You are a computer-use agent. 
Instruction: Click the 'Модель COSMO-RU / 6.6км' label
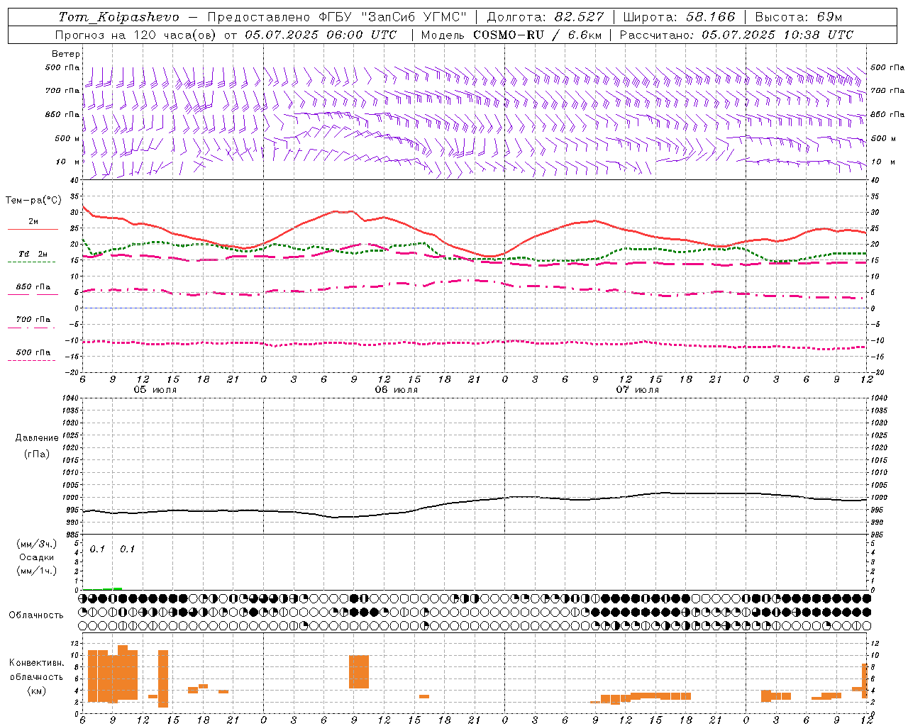511,35
